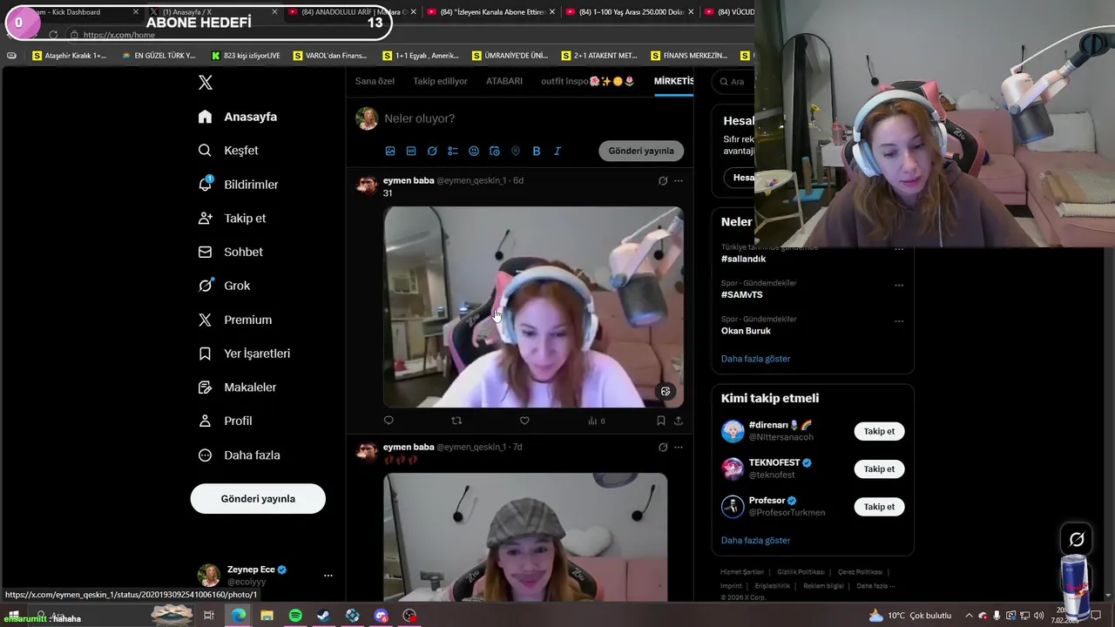Open more options on the 6d post

tap(679, 181)
